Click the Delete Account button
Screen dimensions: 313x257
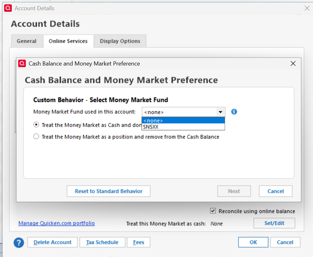tap(53, 242)
